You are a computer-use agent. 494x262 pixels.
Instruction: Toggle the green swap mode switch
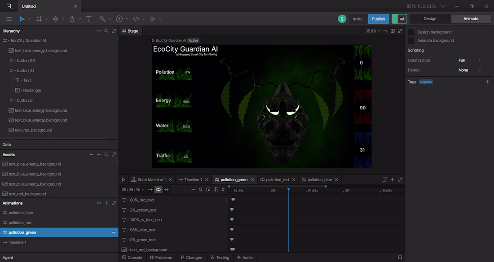(399, 19)
